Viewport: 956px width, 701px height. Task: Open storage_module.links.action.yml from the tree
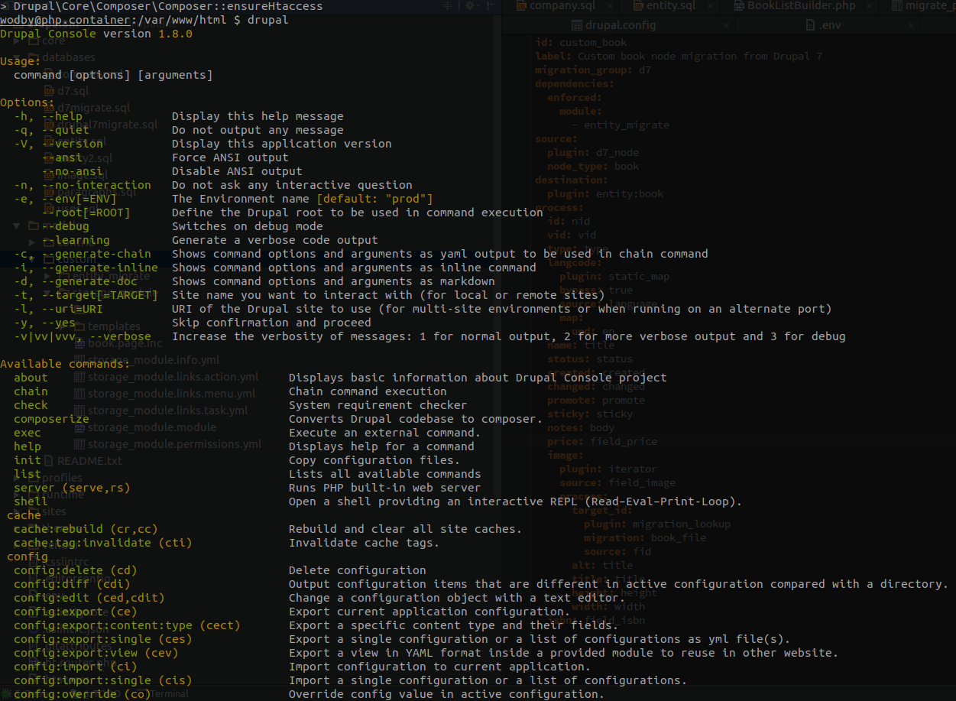(173, 377)
